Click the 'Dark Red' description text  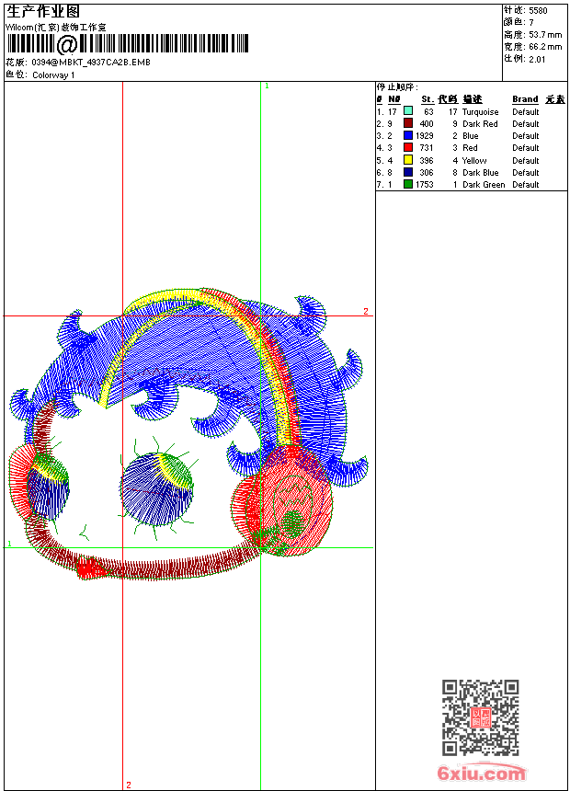click(x=480, y=124)
